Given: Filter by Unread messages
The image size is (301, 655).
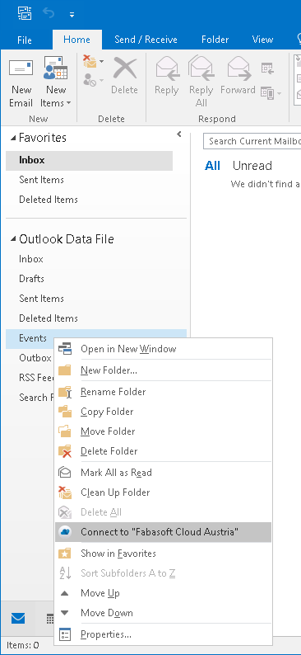Looking at the screenshot, I should pos(252,166).
